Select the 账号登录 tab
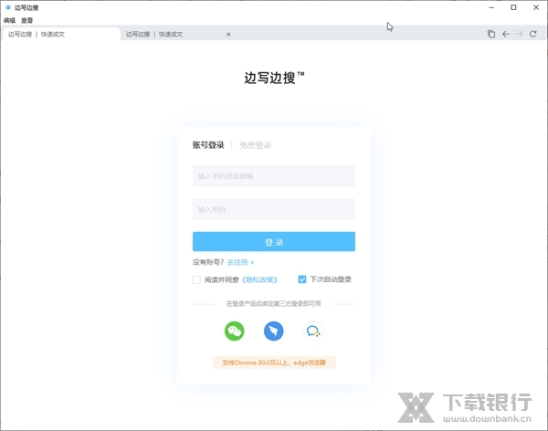The image size is (548, 431). point(208,144)
